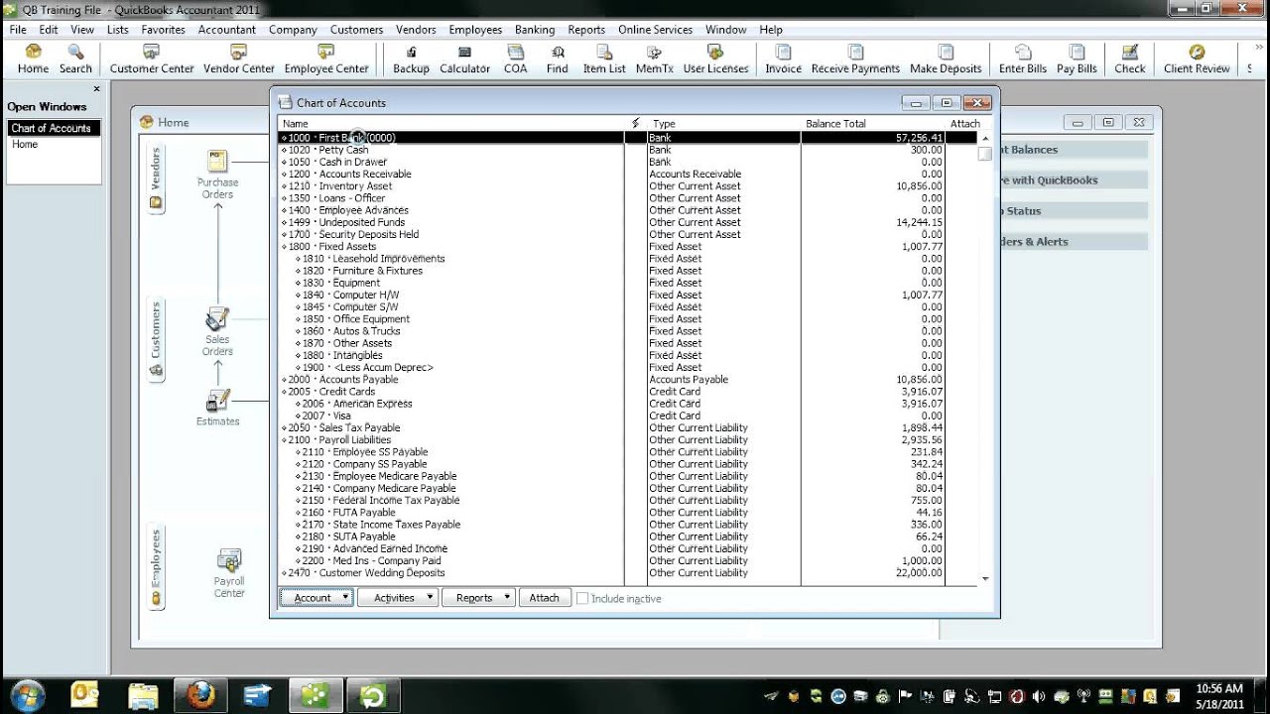
Task: Click the Check toolbar icon
Action: [1129, 59]
